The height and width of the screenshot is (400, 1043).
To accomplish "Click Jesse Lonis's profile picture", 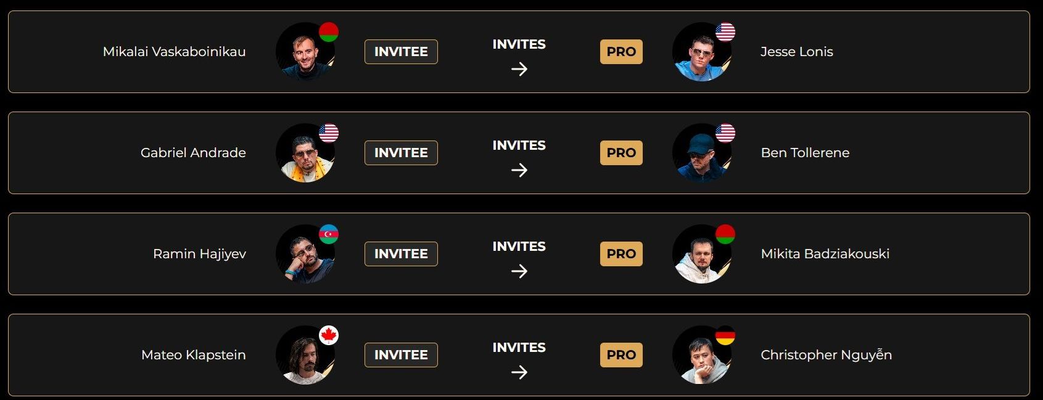I will coord(702,52).
